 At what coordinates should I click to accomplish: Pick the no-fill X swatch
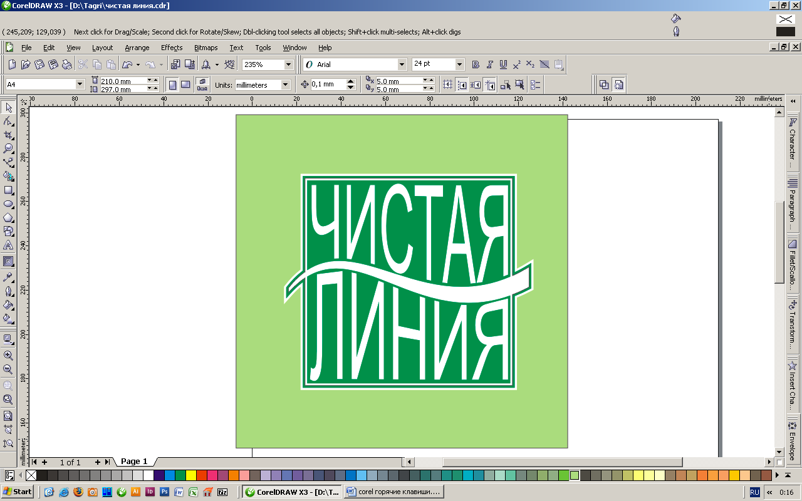point(31,475)
